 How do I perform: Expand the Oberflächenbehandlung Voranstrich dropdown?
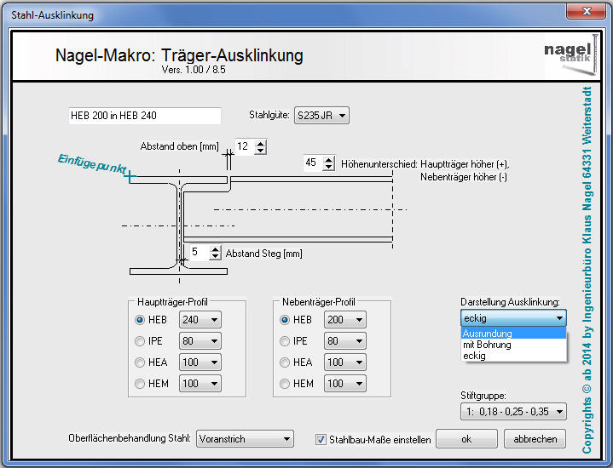click(x=245, y=439)
